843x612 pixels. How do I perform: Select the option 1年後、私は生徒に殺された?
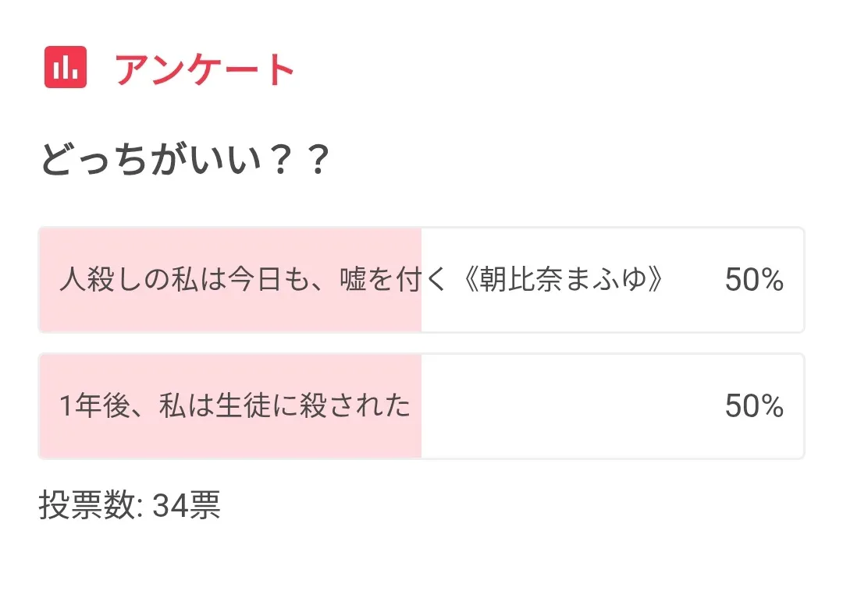tap(235, 406)
